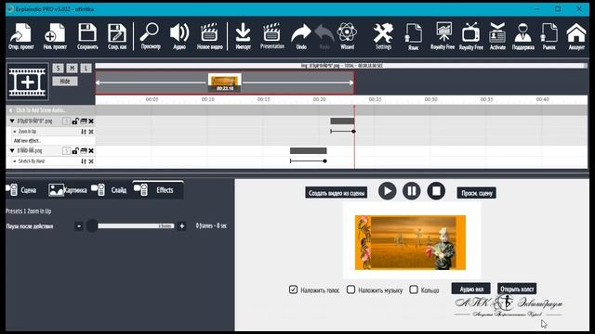Increase pause with plus button
The height and width of the screenshot is (334, 595).
[x=182, y=226]
